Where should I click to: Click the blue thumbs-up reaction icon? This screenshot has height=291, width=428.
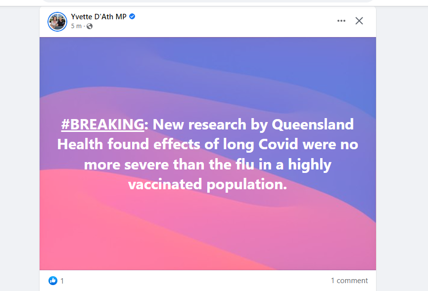coord(53,281)
